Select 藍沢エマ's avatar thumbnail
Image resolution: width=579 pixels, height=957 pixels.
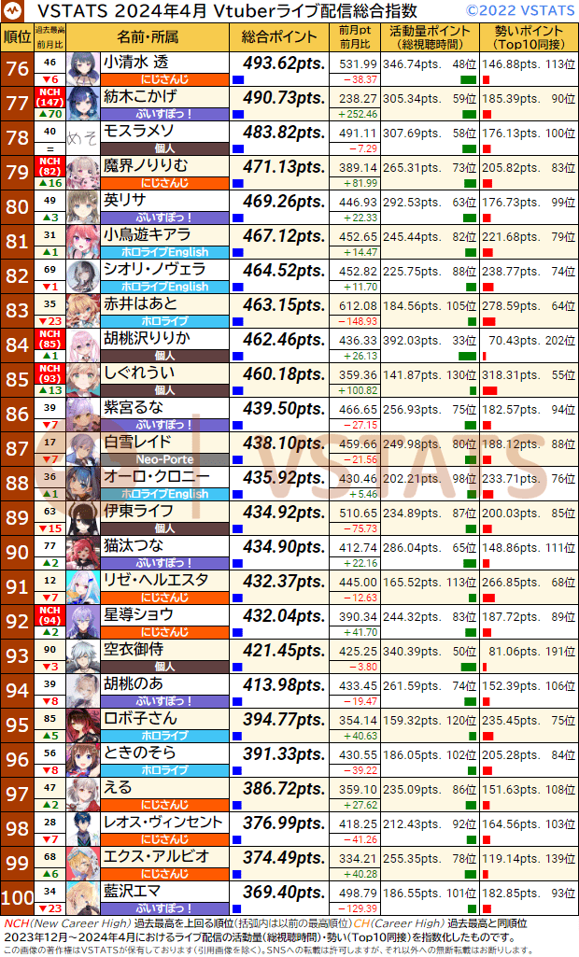[x=83, y=898]
